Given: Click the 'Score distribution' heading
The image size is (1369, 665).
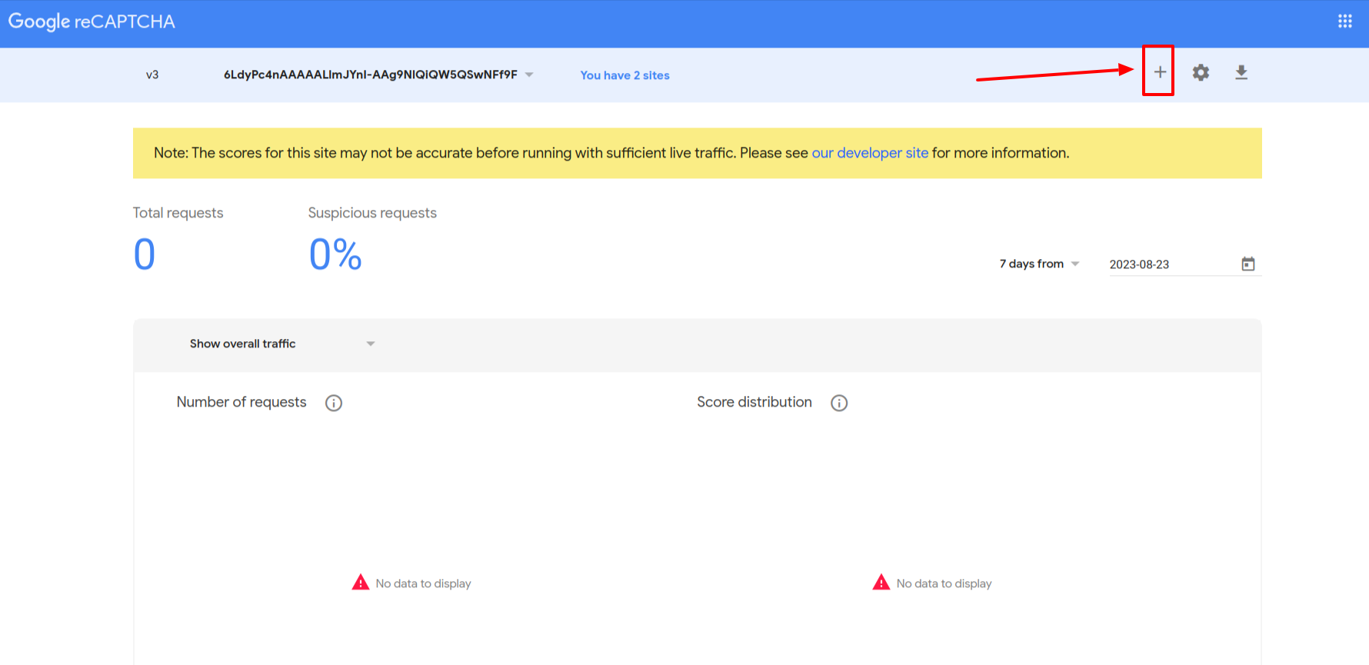Looking at the screenshot, I should (x=754, y=402).
